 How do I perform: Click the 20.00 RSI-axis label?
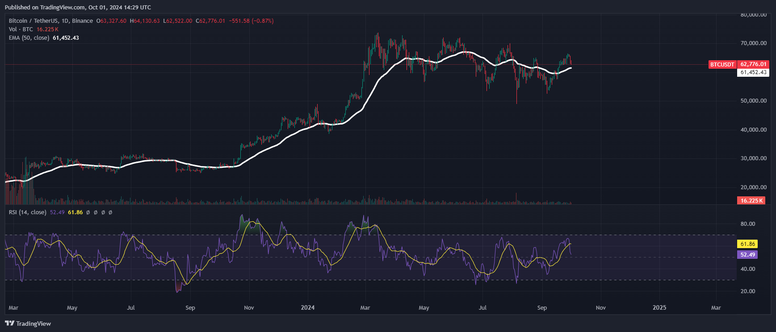748,291
